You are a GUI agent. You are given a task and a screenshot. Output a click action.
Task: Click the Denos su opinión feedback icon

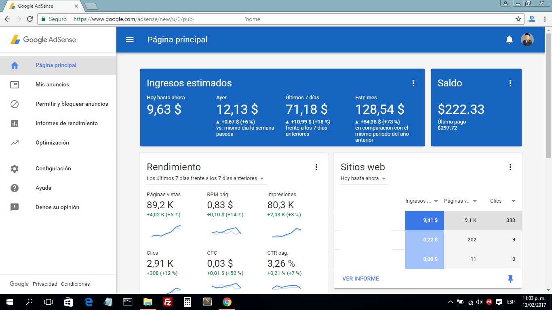(x=15, y=207)
